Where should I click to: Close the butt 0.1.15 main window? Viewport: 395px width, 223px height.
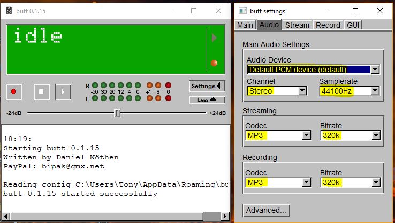218,11
